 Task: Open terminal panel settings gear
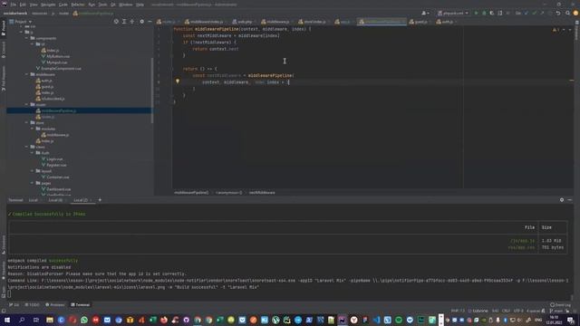pyautogui.click(x=562, y=200)
